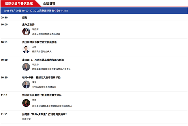
Task: Open session 咖啡+午餐，重新定义咖啡品牌半径
Action: [41, 78]
